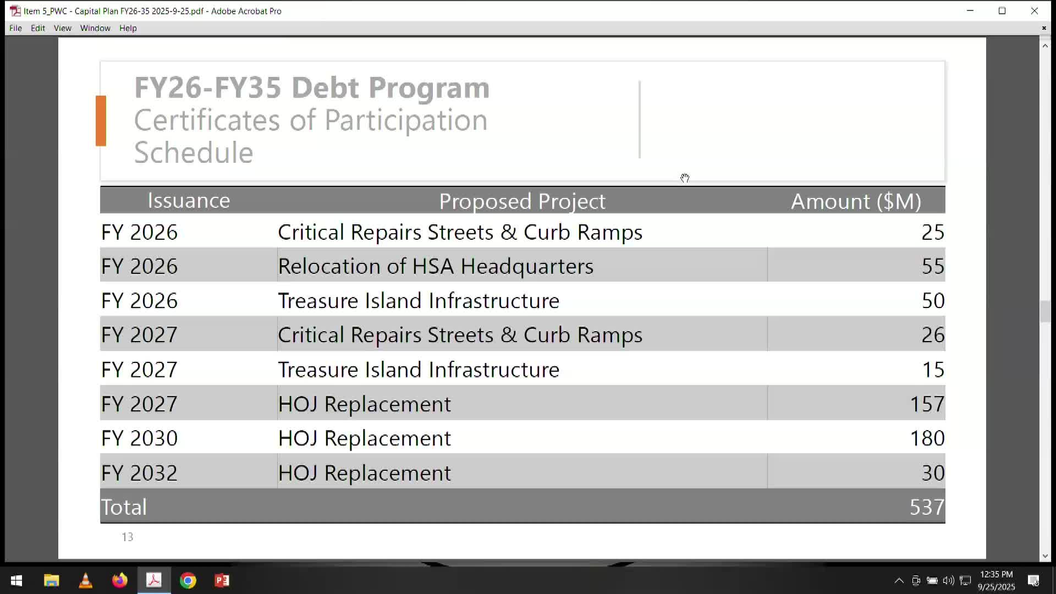Screen dimensions: 1056x594
Task: Open the File menu
Action: [15, 28]
